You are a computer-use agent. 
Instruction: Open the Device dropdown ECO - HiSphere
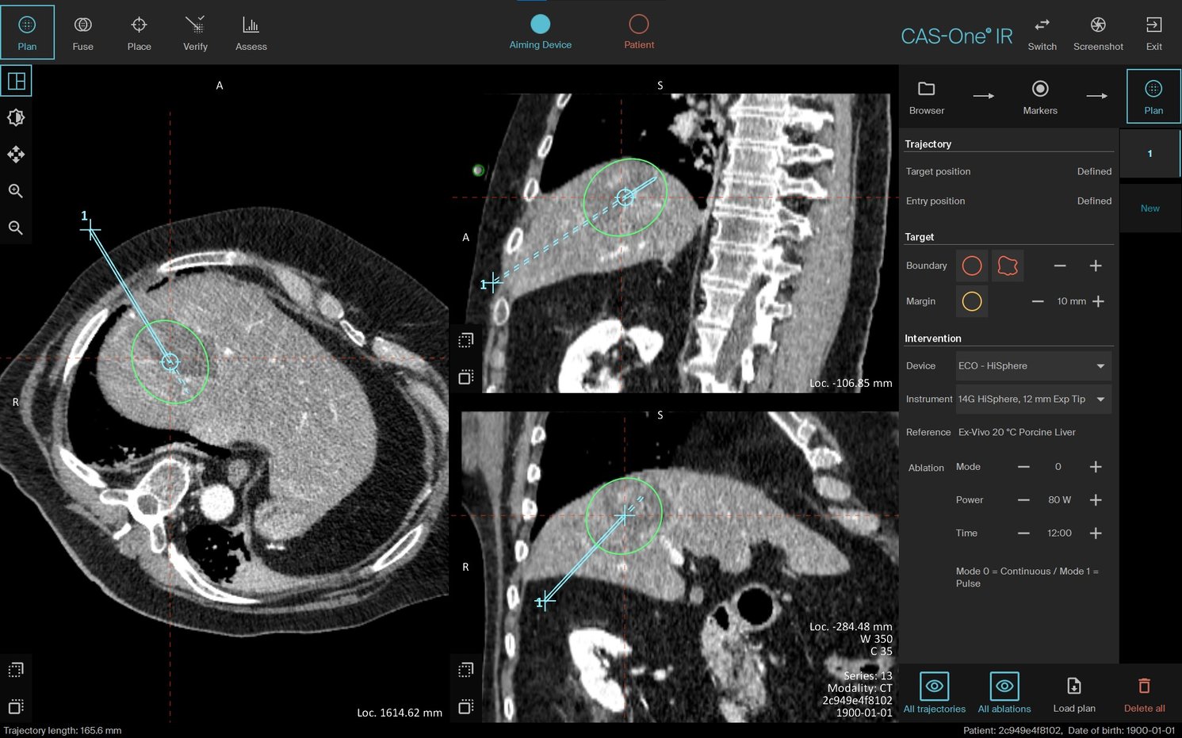tap(1033, 365)
